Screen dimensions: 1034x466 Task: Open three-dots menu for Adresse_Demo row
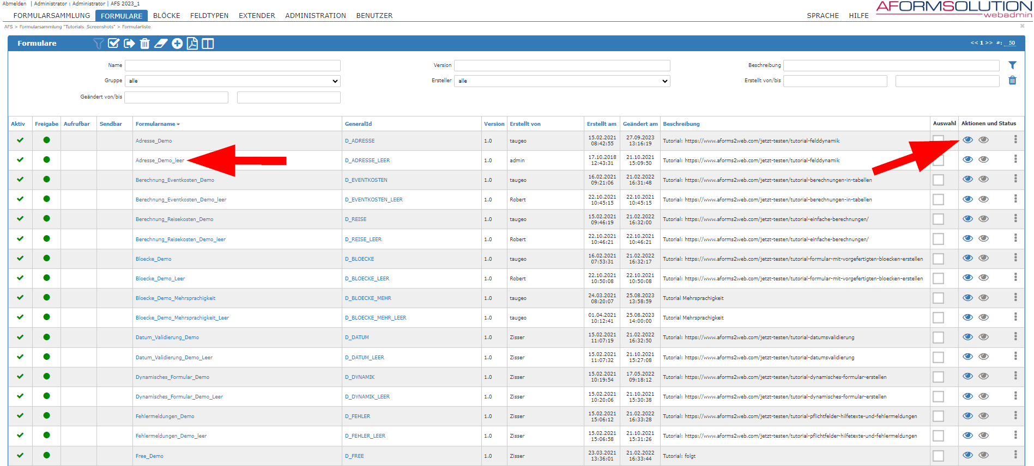1015,139
